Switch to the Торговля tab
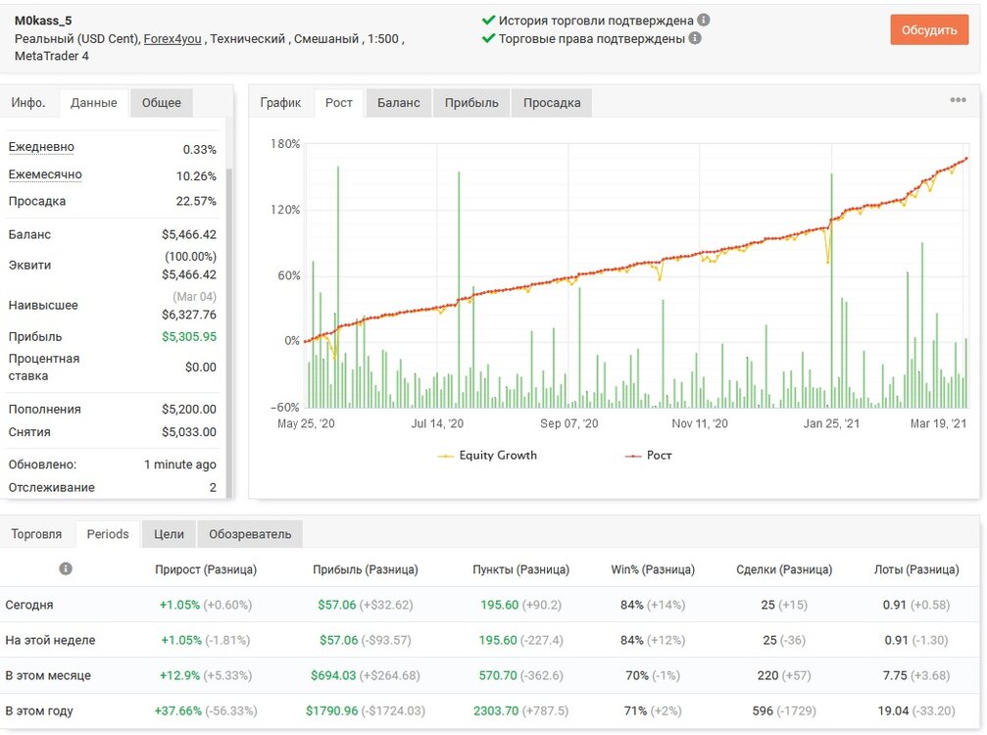This screenshot has height=735, width=987. (36, 534)
